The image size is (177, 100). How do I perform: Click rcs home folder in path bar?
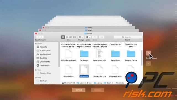[x=89, y=83]
